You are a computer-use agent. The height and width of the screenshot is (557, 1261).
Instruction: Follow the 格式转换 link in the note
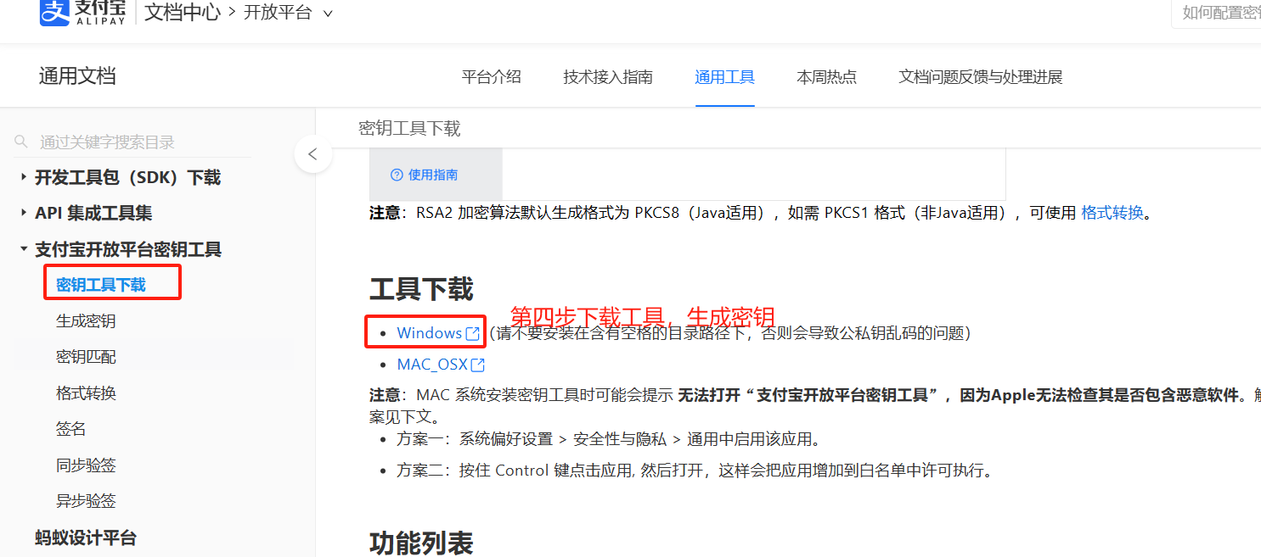pyautogui.click(x=1112, y=213)
